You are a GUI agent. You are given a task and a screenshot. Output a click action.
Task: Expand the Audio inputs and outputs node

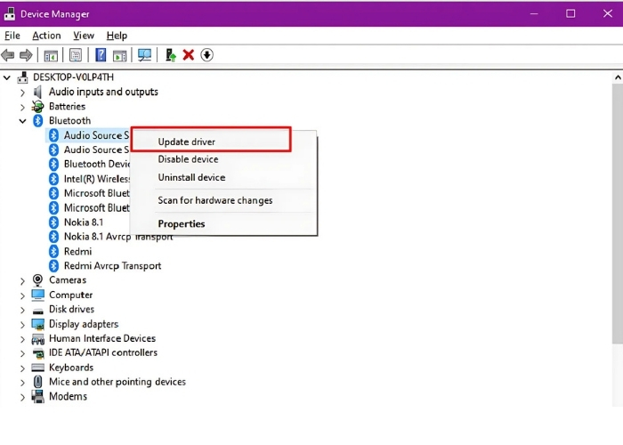coord(23,92)
